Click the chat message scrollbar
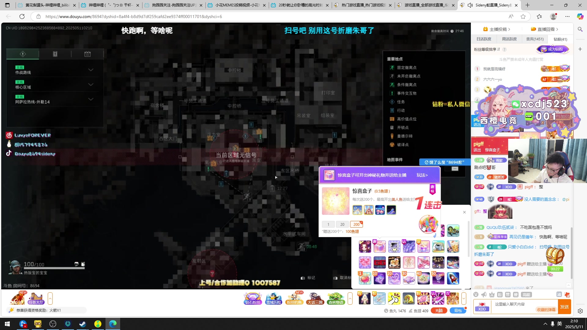The height and width of the screenshot is (330, 587). pos(572,253)
